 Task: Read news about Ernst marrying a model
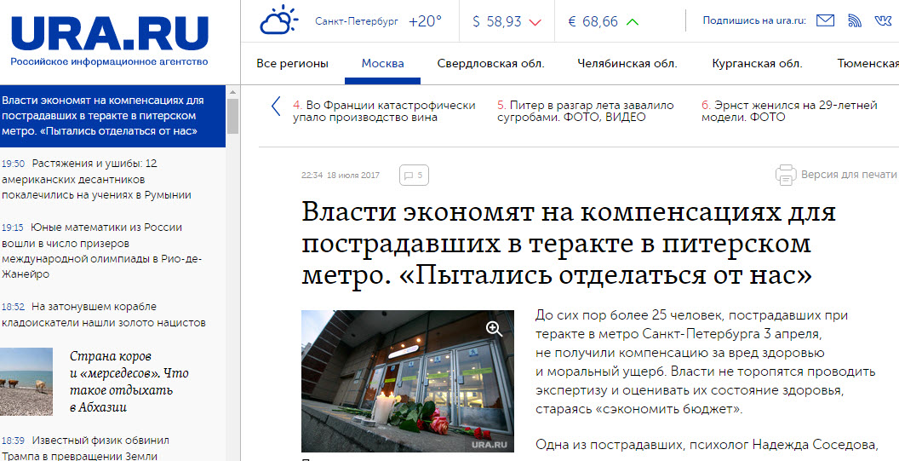788,112
